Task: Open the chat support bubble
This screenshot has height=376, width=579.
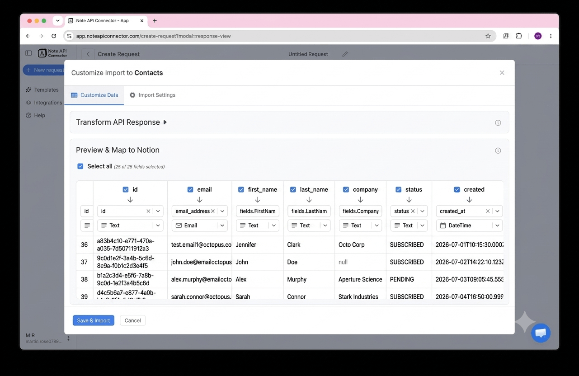Action: pyautogui.click(x=541, y=334)
